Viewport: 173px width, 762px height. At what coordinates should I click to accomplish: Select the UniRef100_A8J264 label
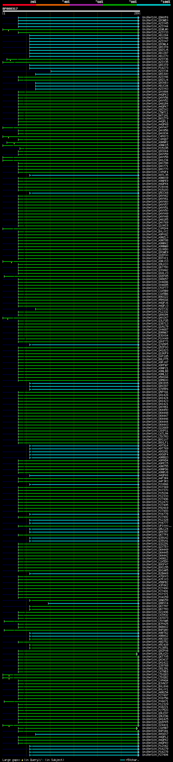coord(155,35)
